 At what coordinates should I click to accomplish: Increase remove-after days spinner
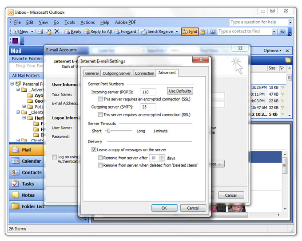click(162, 156)
